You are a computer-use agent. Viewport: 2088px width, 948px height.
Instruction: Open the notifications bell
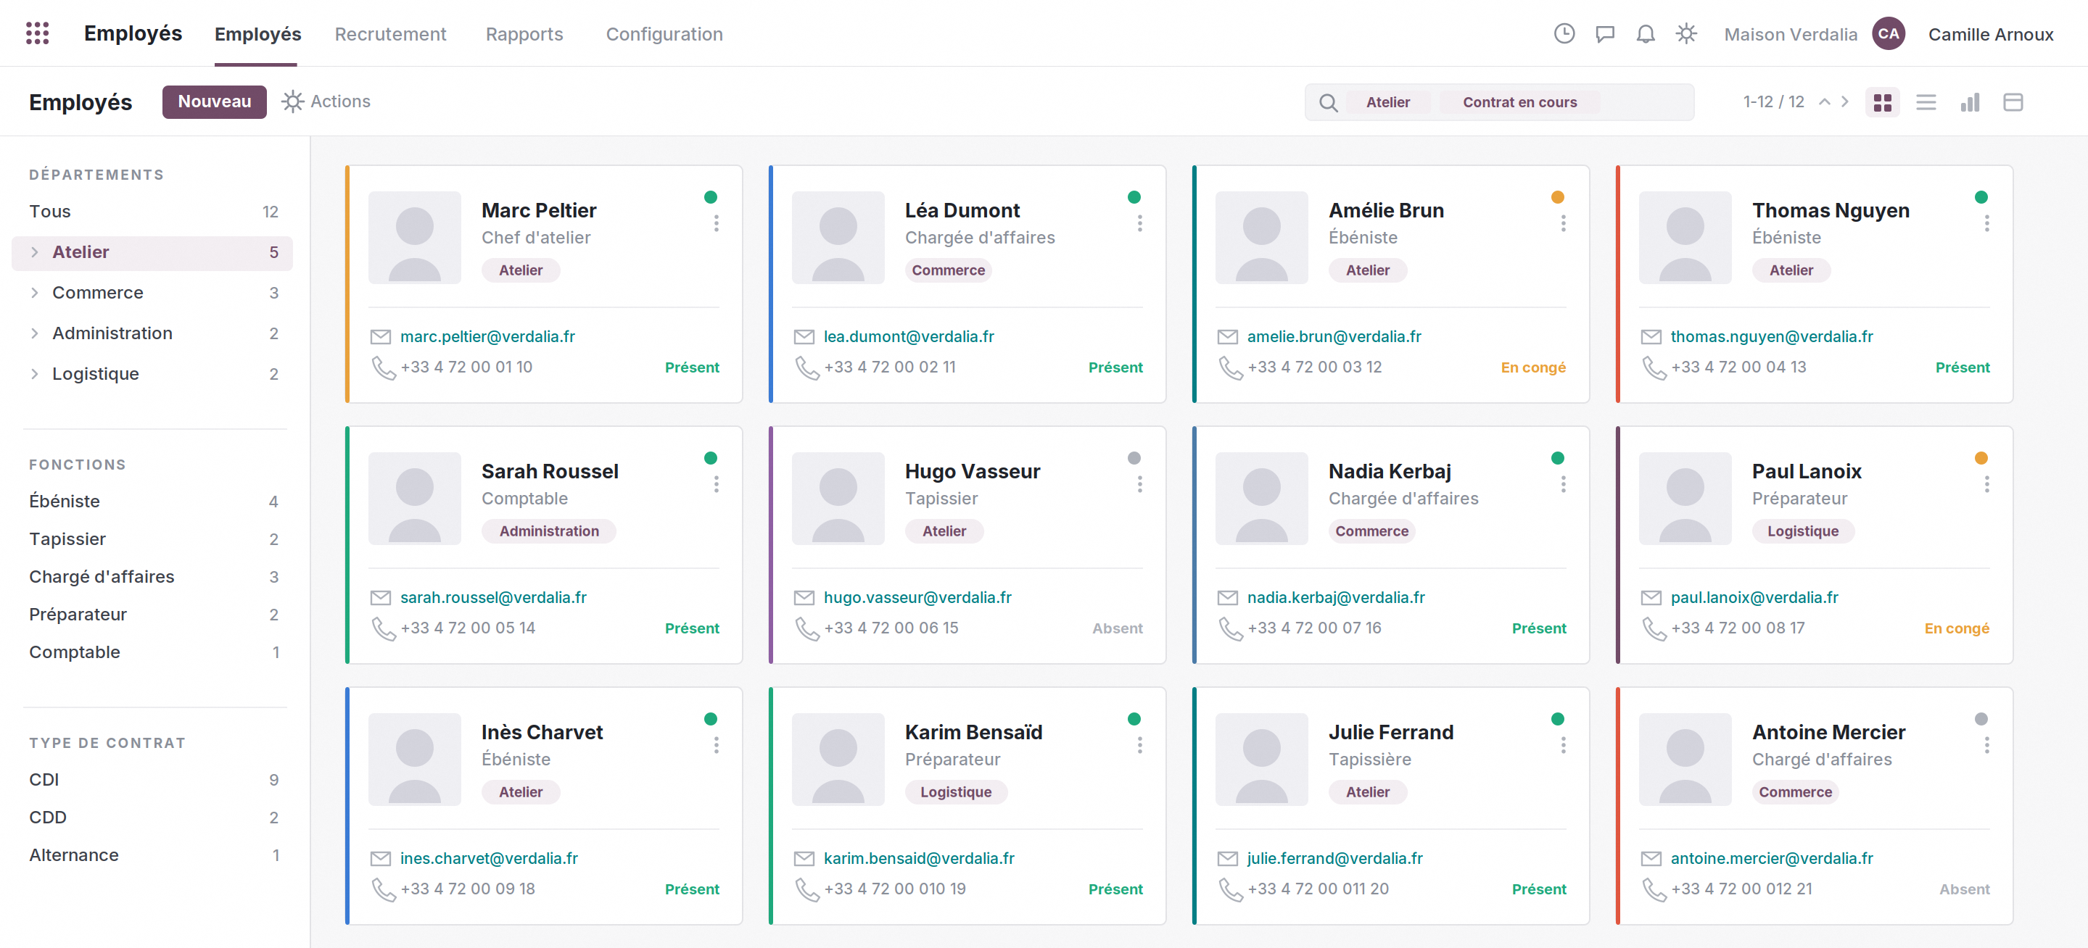click(x=1645, y=34)
